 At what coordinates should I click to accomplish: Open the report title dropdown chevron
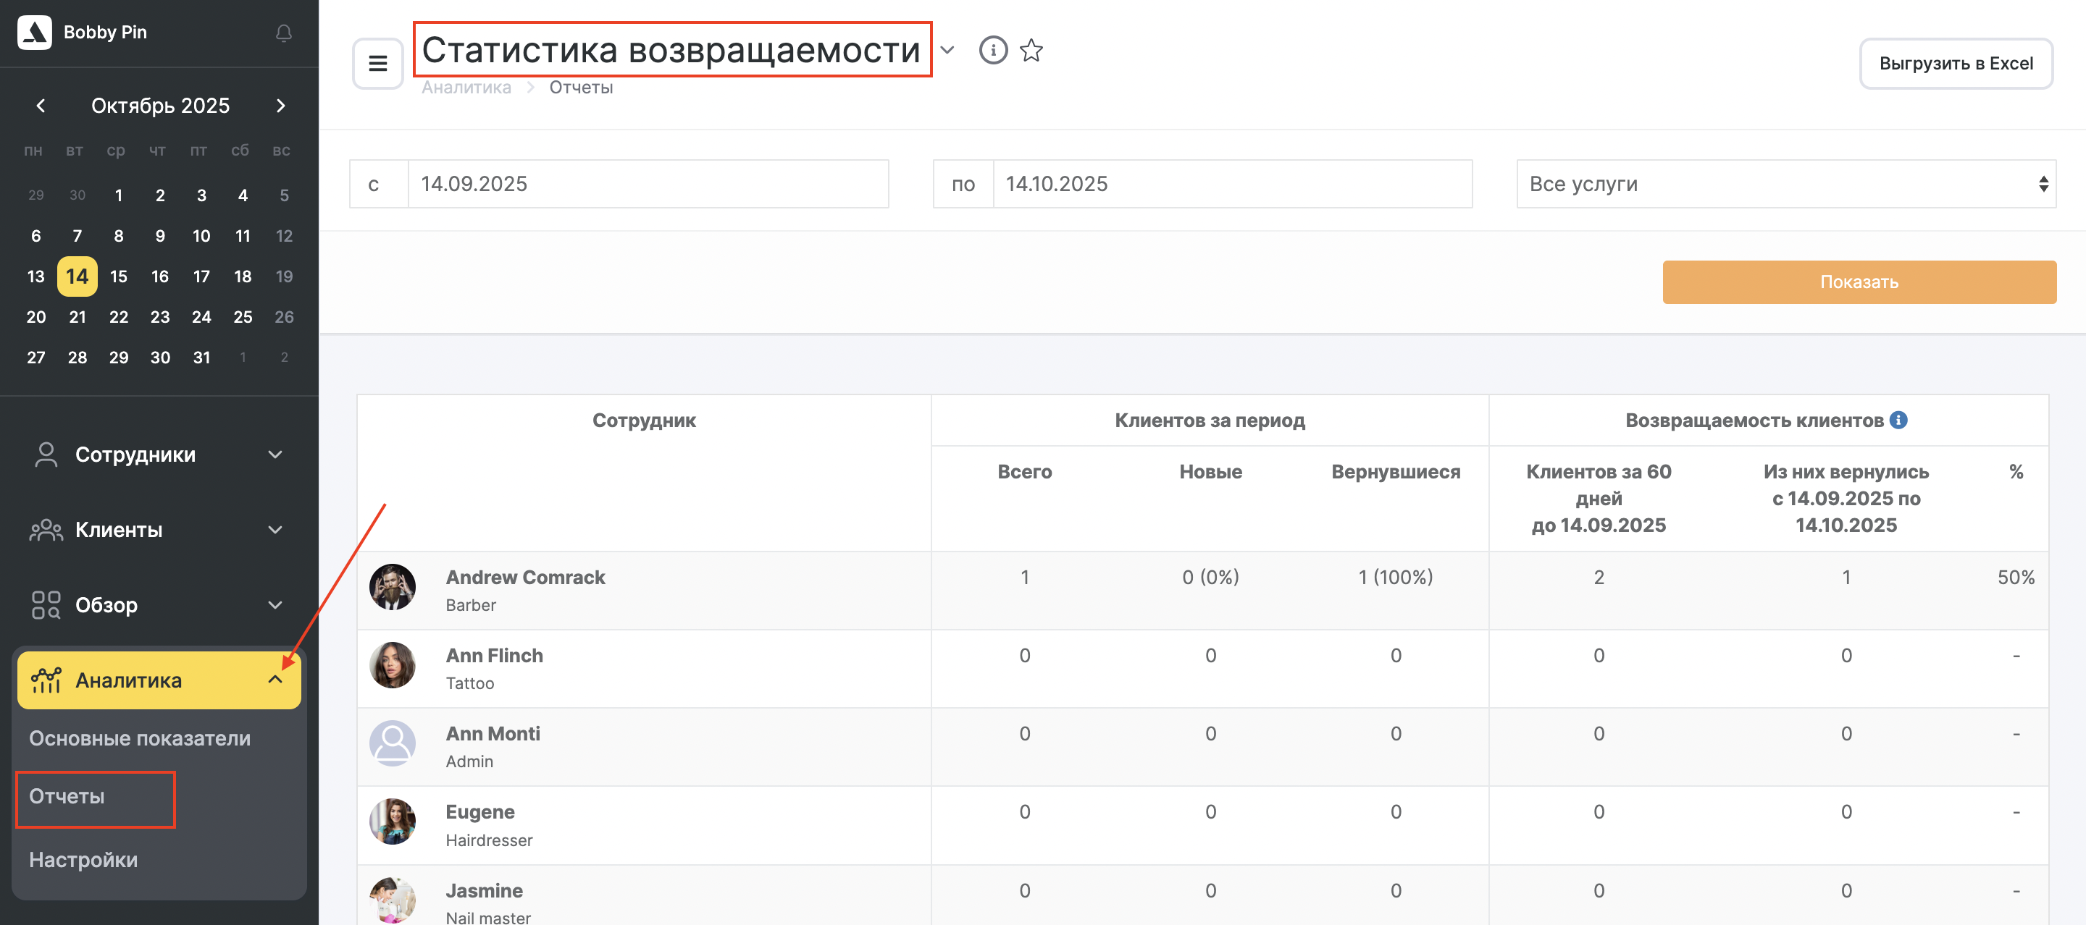point(947,50)
